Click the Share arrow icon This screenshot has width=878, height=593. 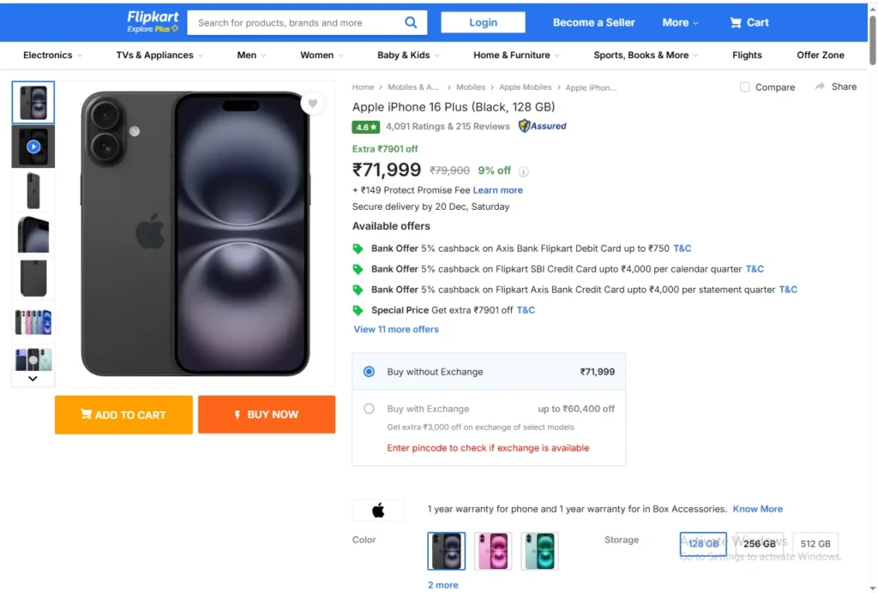pos(821,87)
